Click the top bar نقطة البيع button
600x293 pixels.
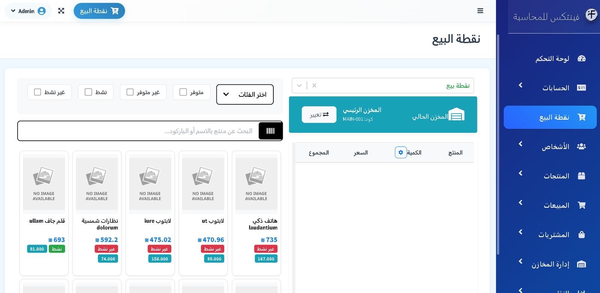(x=99, y=11)
